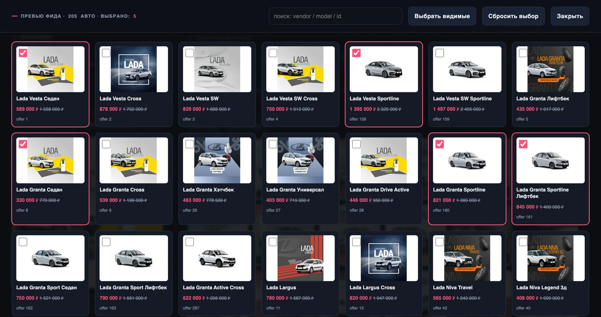
Task: Click the 829 000 ₽ price
Action: (x=194, y=109)
